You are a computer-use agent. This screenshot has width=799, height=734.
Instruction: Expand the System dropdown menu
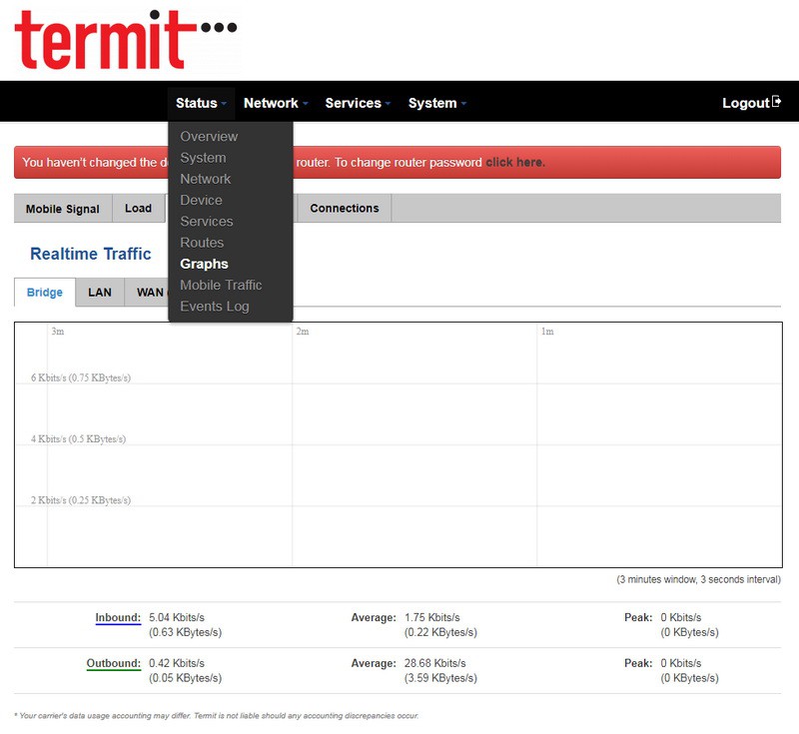click(436, 103)
